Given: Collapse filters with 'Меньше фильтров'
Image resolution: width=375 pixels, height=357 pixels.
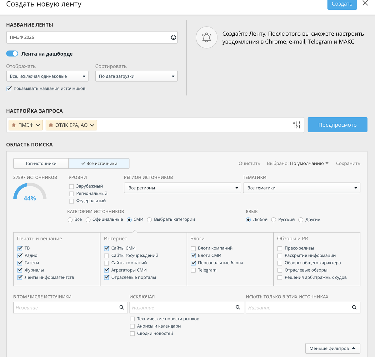Looking at the screenshot, I should [333, 348].
